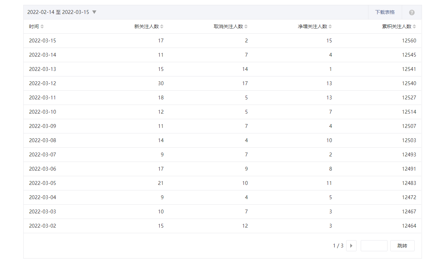Sort by 取消关注人数 column arrows
The height and width of the screenshot is (261, 431).
[x=246, y=26]
